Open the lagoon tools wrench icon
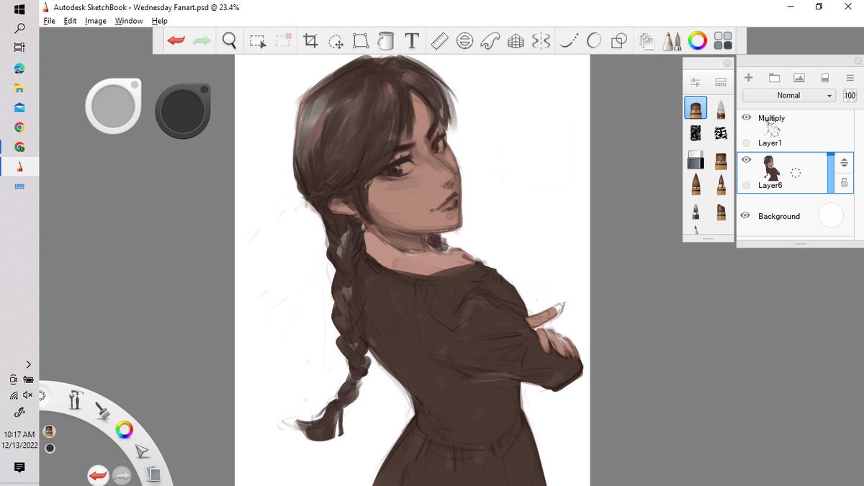 pyautogui.click(x=75, y=399)
